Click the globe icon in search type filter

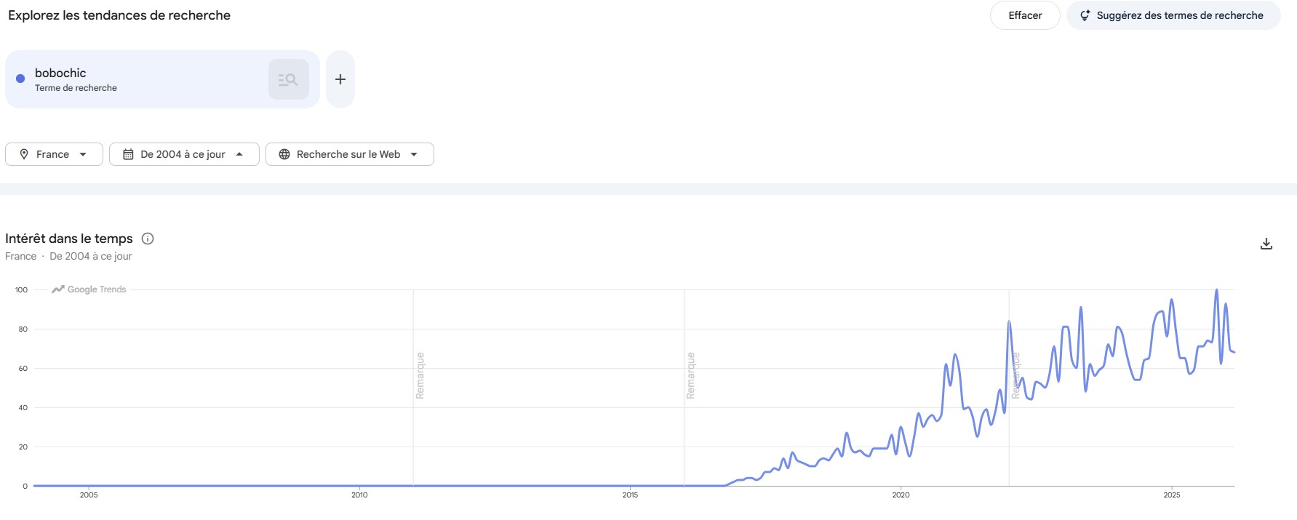[284, 154]
